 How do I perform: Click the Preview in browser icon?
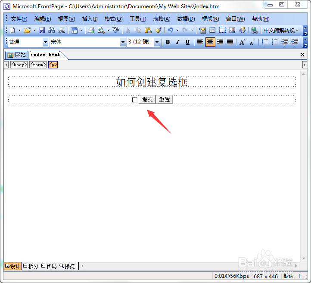(x=101, y=30)
